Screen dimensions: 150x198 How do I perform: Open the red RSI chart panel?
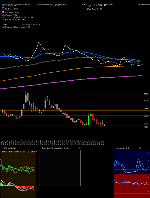tap(132, 186)
